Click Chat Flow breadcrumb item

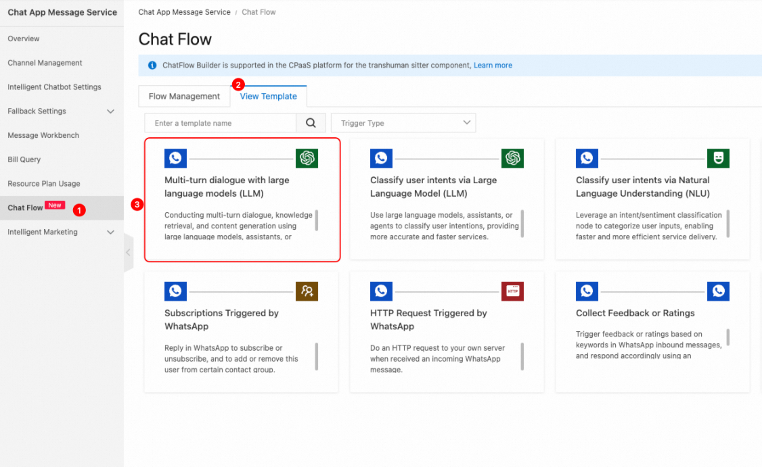(259, 12)
